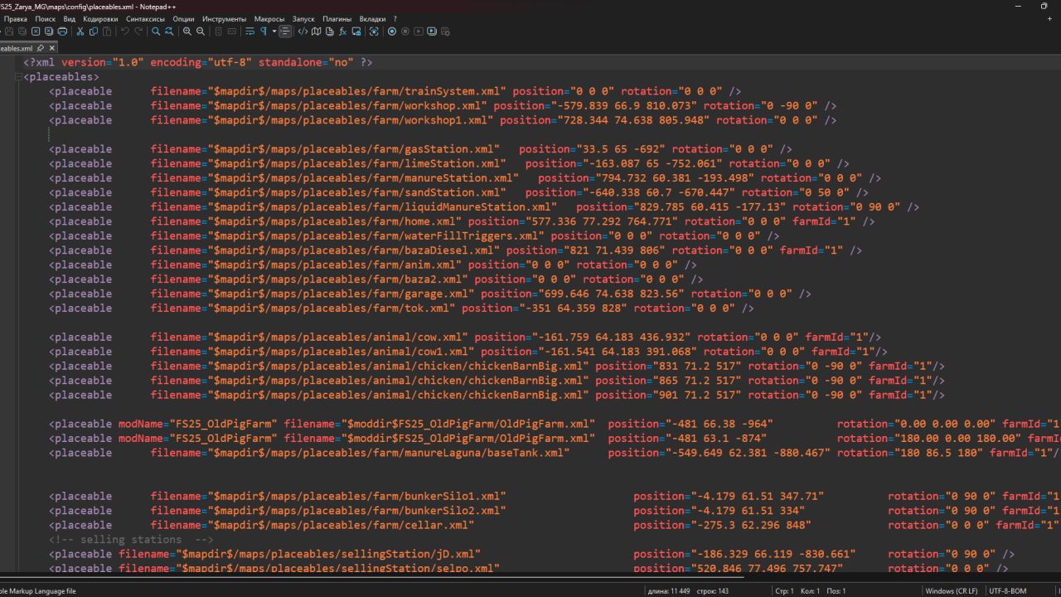Click the Print toolbar icon
Image resolution: width=1061 pixels, height=597 pixels.
(62, 32)
